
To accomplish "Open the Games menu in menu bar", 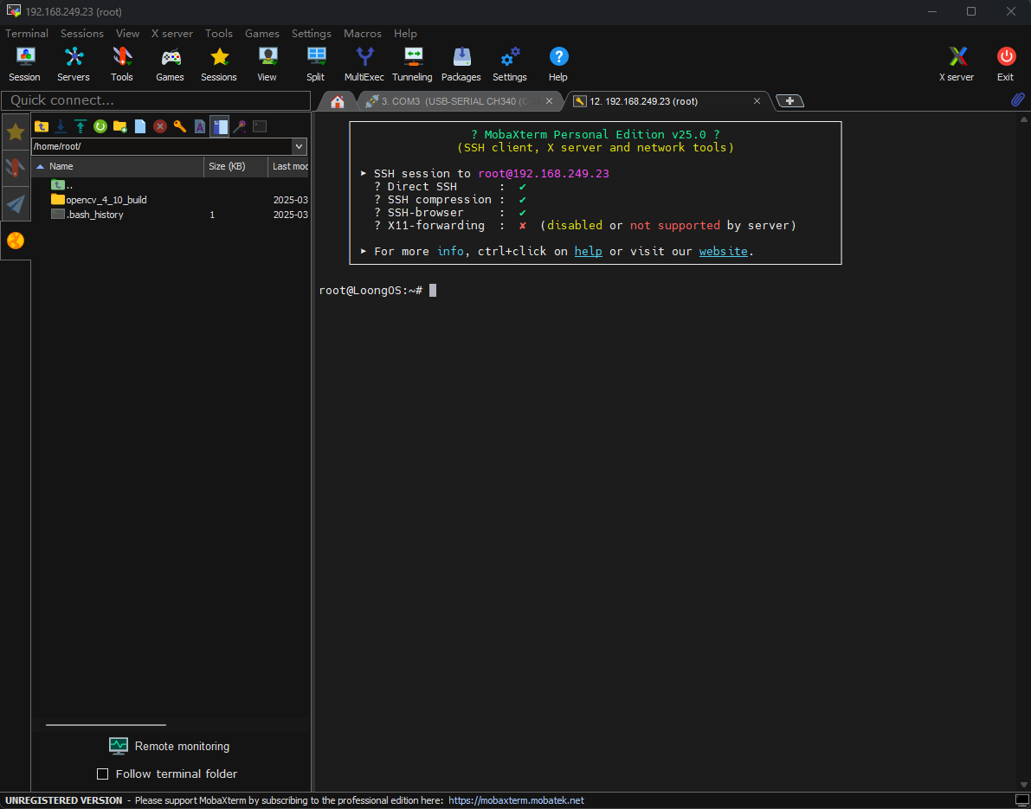I will tap(262, 34).
